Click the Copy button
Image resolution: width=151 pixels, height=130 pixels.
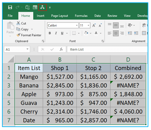pos(22,29)
